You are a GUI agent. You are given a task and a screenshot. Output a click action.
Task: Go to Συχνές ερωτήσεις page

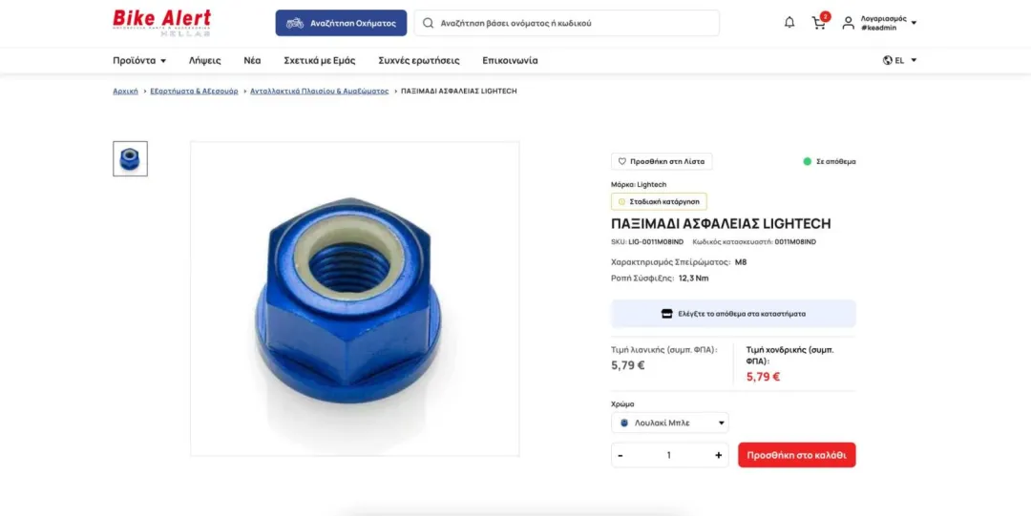pos(419,60)
